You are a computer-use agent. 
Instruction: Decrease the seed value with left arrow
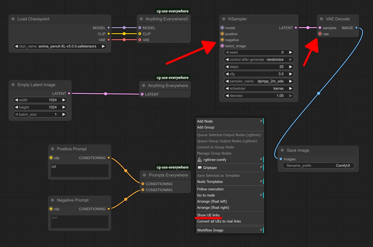(x=227, y=53)
